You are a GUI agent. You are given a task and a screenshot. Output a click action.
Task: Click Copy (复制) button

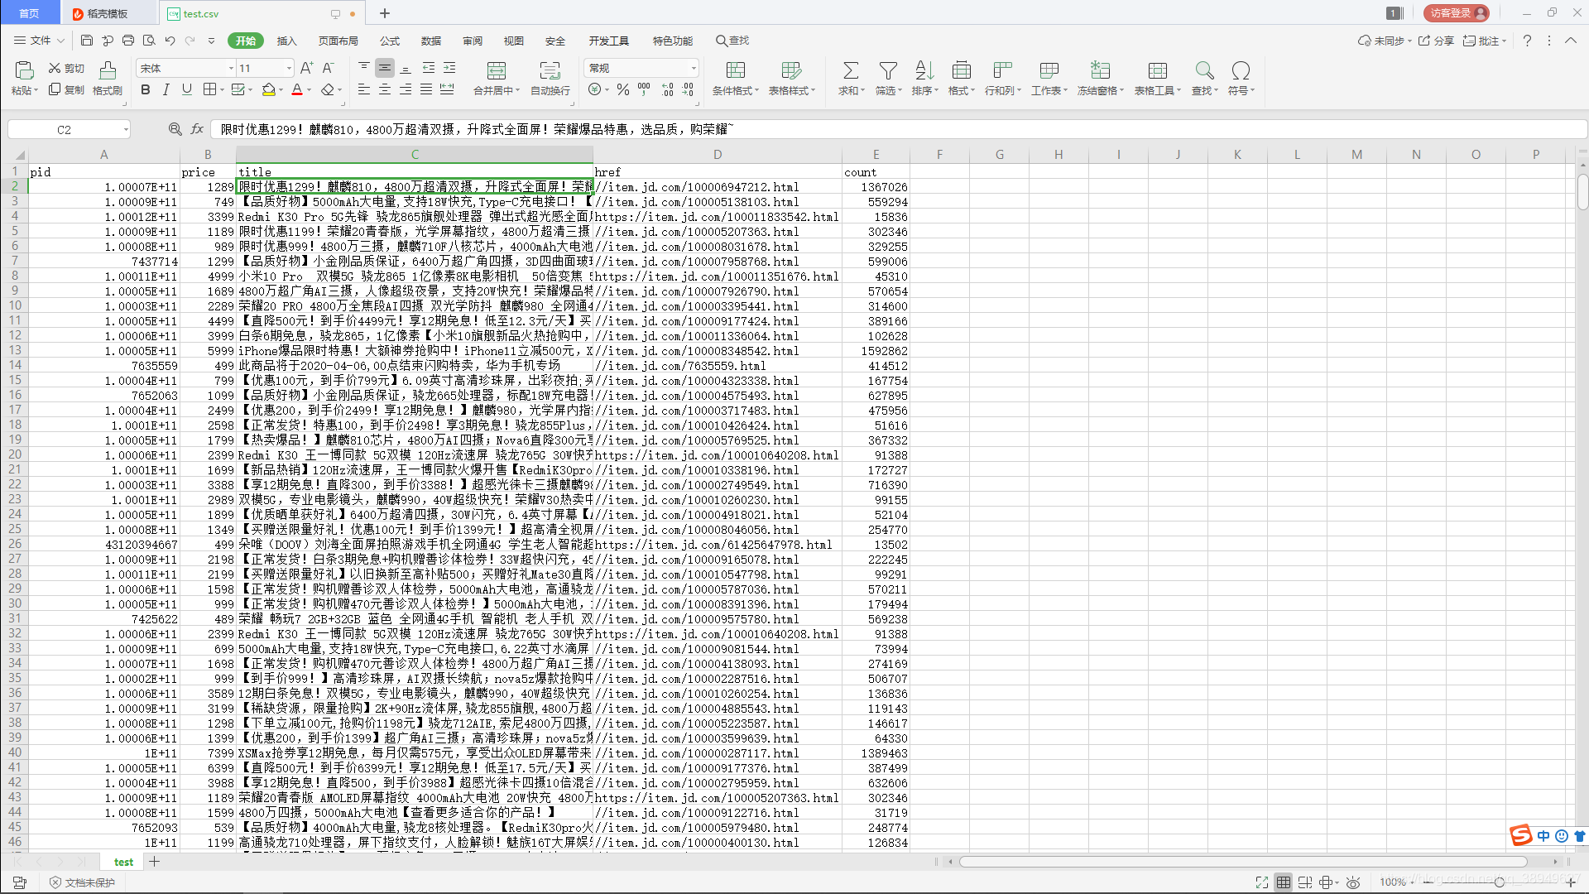pyautogui.click(x=66, y=89)
